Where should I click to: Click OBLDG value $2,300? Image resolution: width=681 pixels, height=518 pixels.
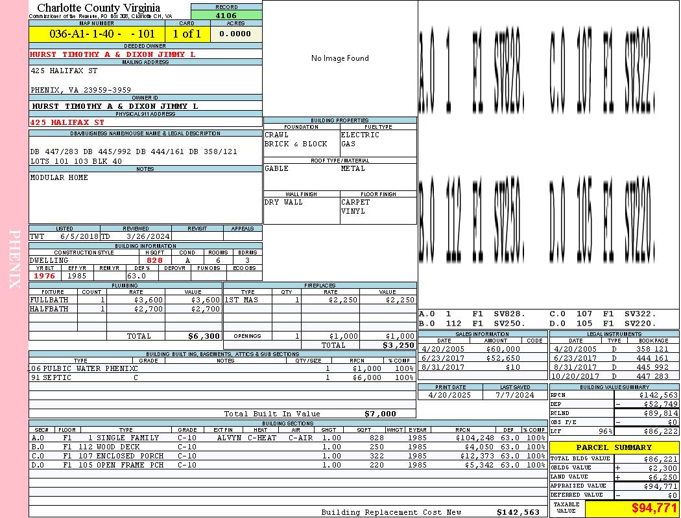pyautogui.click(x=663, y=468)
